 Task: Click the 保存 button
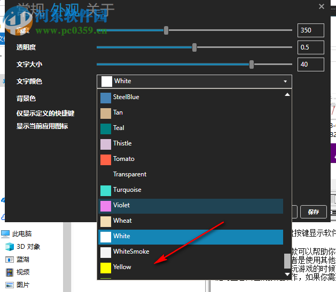314,212
